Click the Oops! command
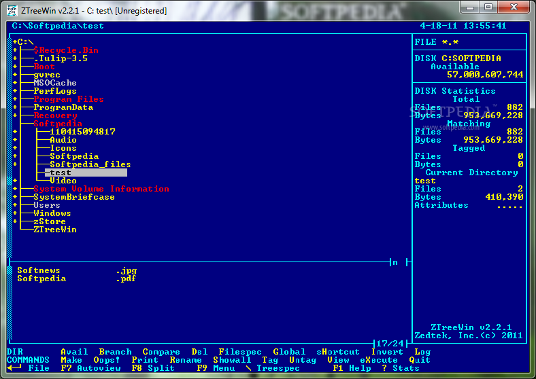 click(x=107, y=360)
